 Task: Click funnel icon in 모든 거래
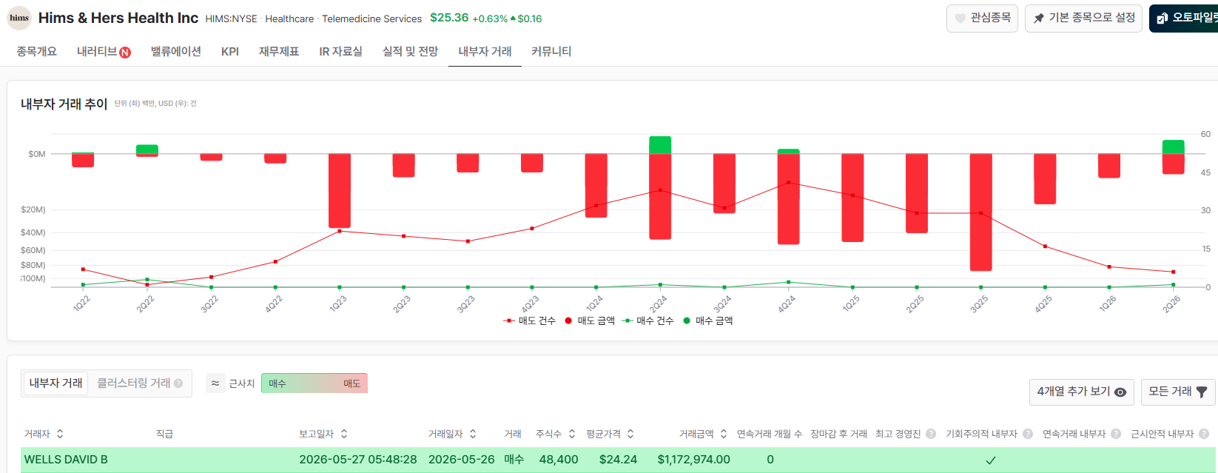pyautogui.click(x=1202, y=392)
